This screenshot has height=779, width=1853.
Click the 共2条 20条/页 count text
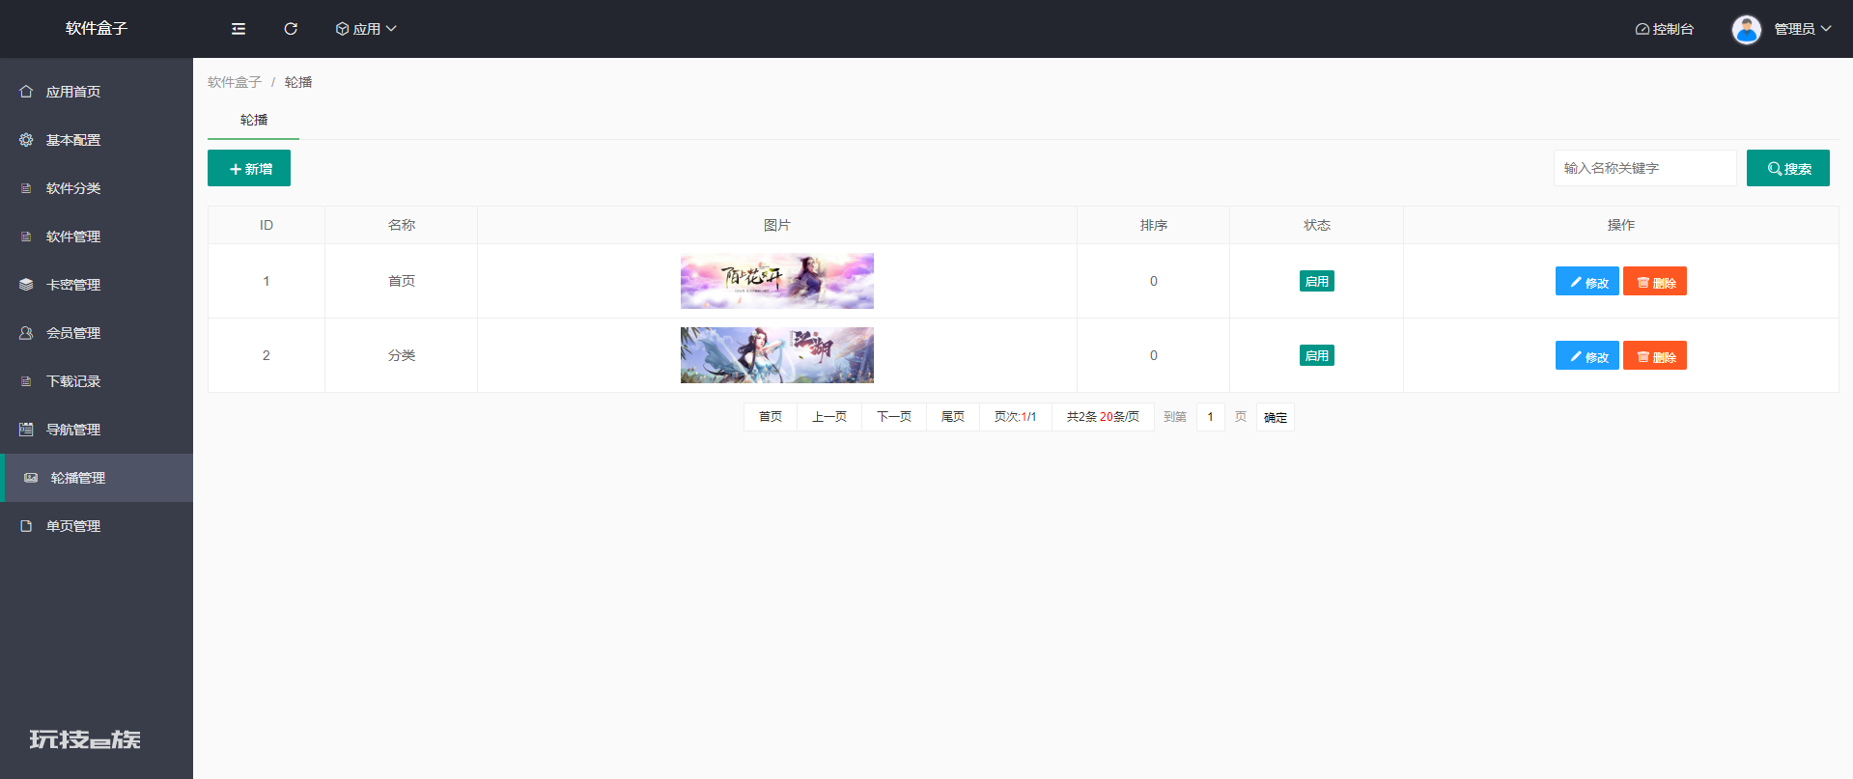click(1103, 417)
